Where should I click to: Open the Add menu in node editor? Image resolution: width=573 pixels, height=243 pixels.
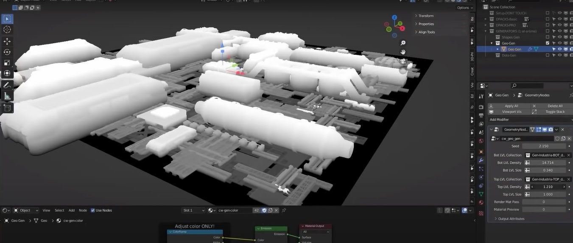[72, 210]
